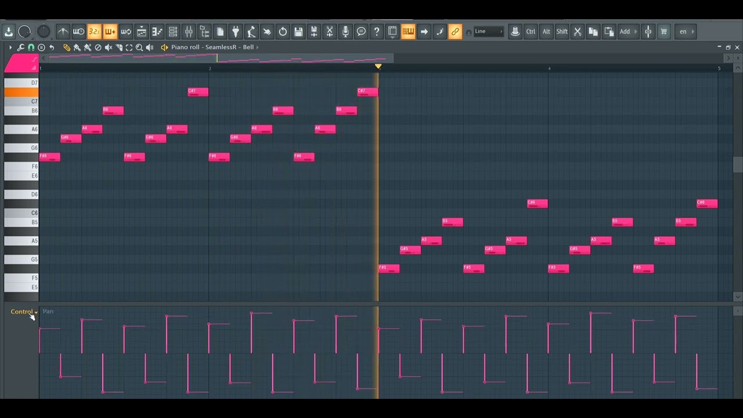Image resolution: width=743 pixels, height=418 pixels.
Task: Click the vertical scrollbar thumb
Action: [x=737, y=164]
